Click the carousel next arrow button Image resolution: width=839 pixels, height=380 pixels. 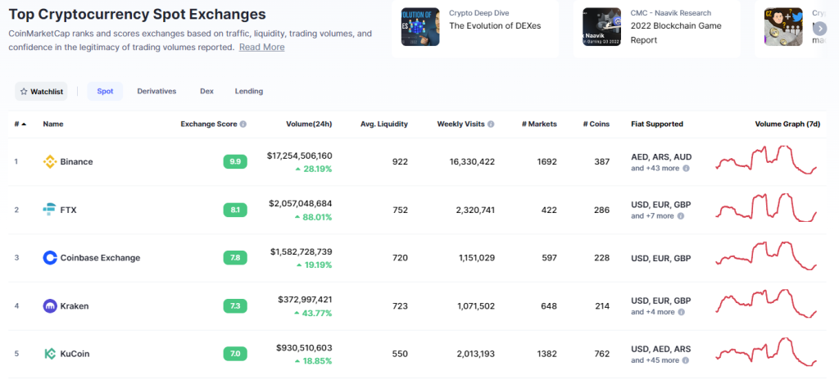(x=819, y=28)
